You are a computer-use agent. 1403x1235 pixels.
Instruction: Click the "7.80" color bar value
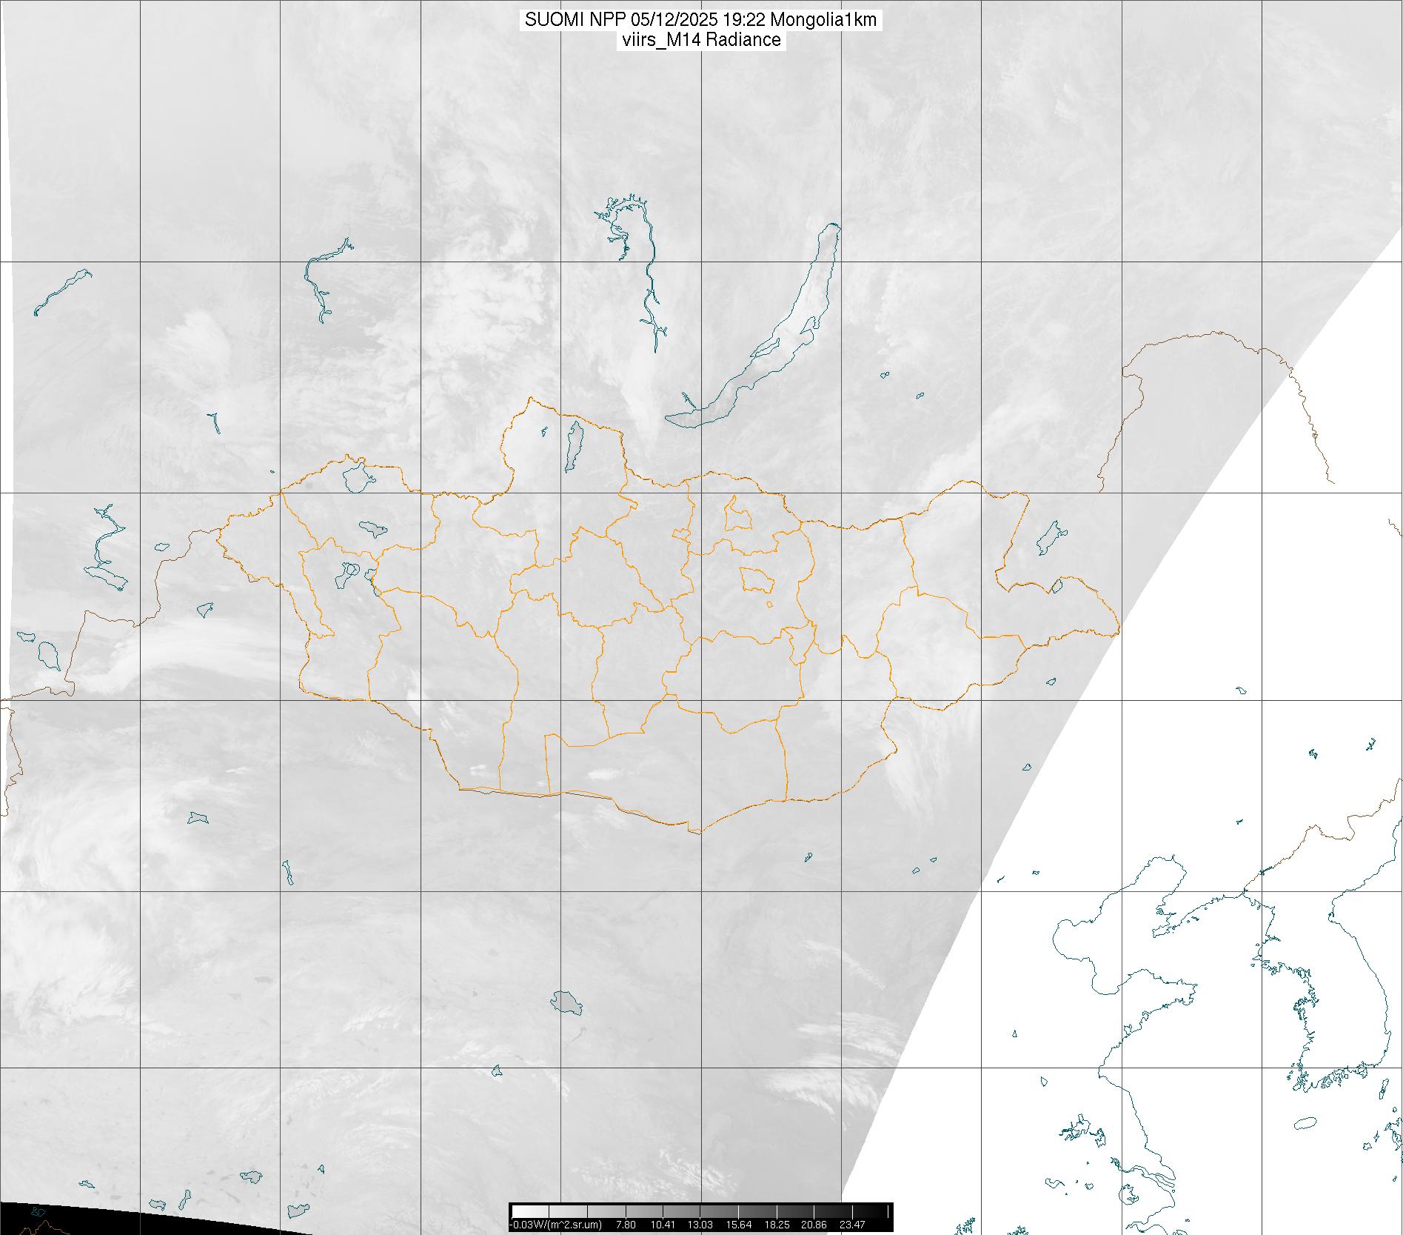point(626,1225)
